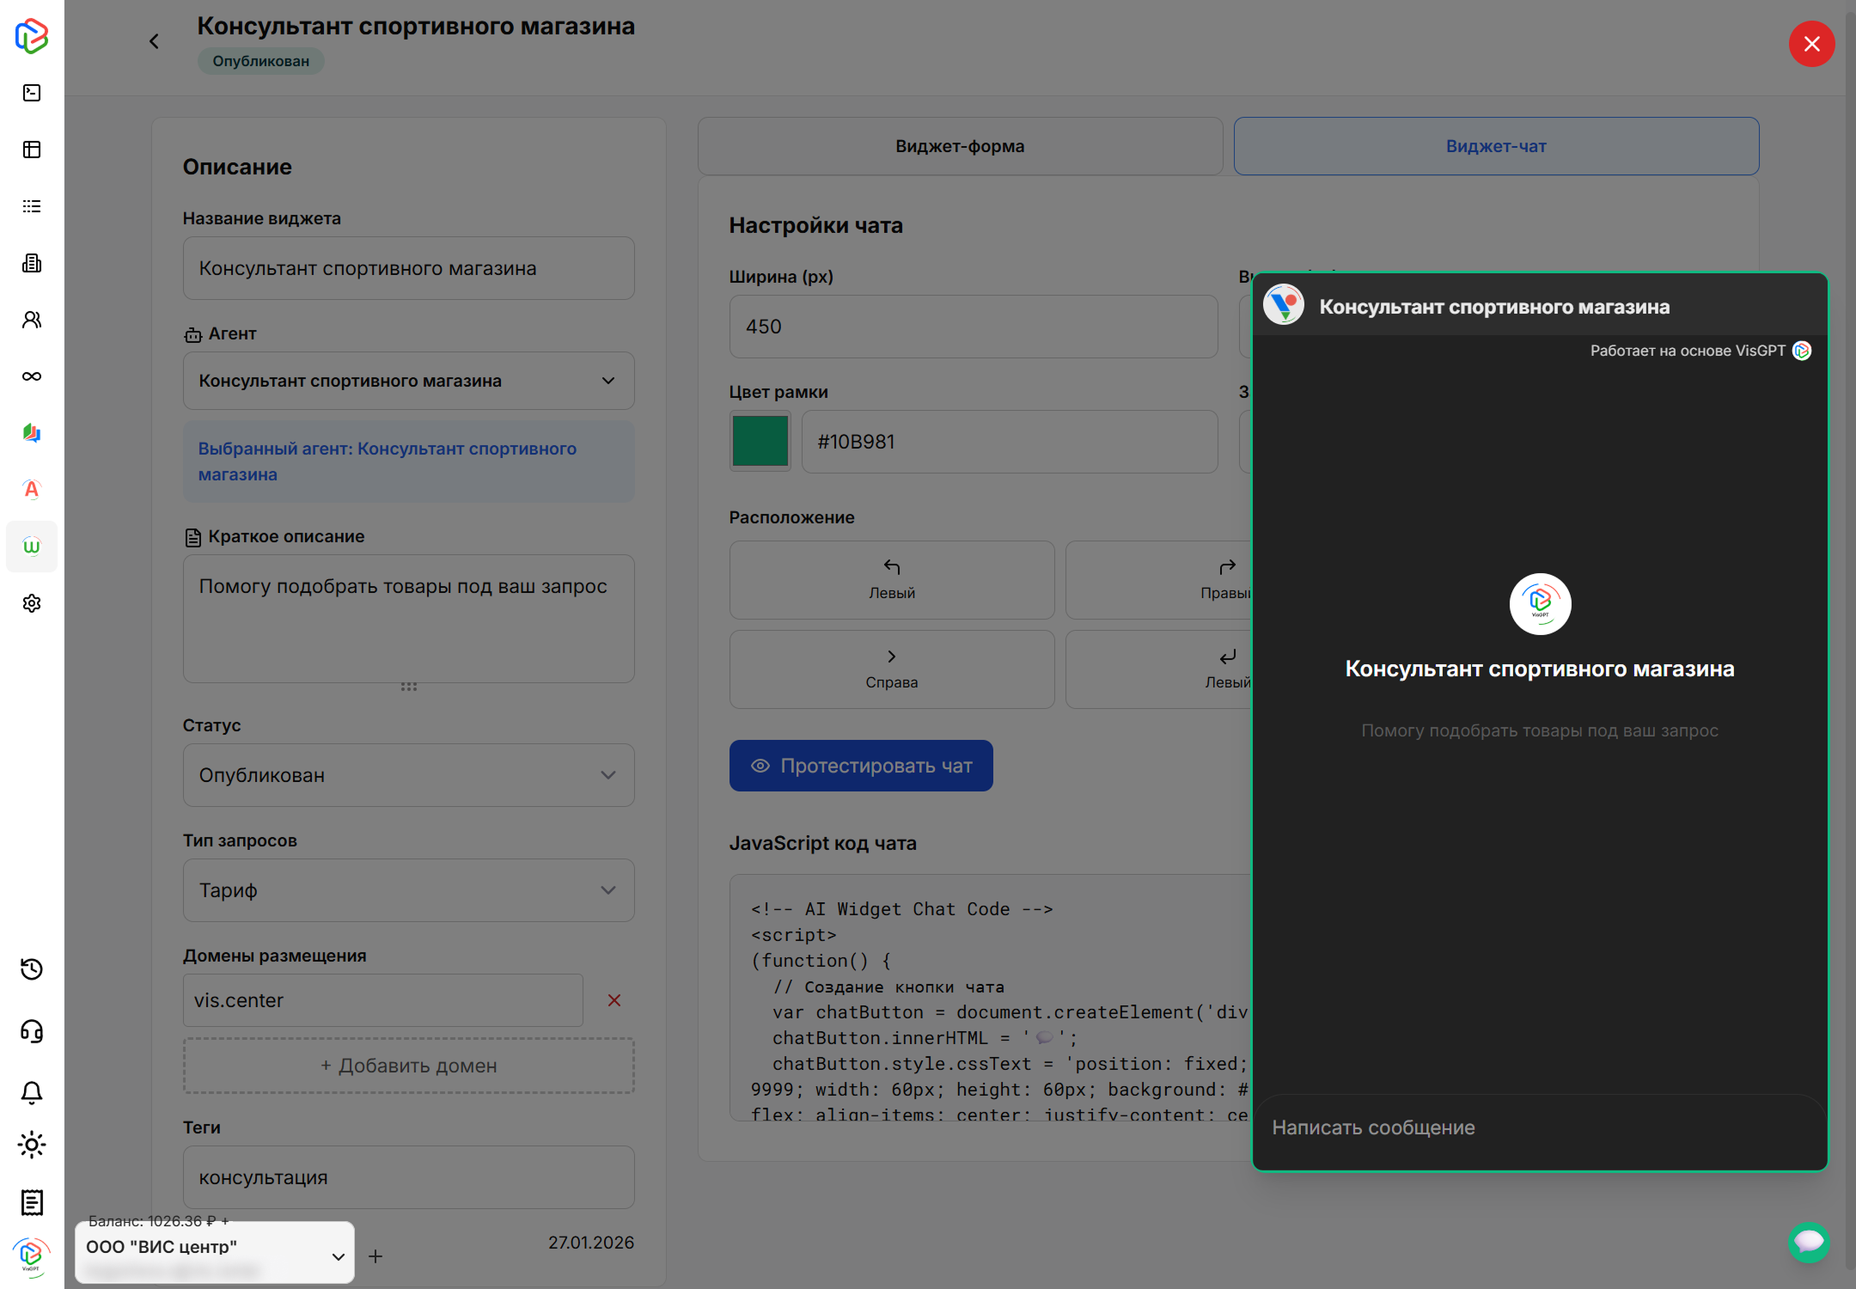Open the users icon in sidebar
The image size is (1856, 1289).
(x=32, y=320)
